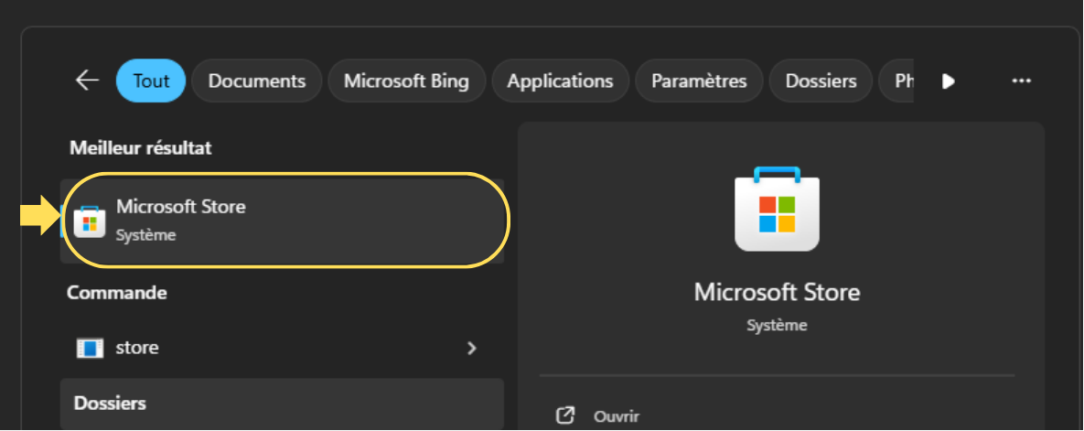Click the Ouvrir external-link icon
1084x431 pixels.
point(565,415)
